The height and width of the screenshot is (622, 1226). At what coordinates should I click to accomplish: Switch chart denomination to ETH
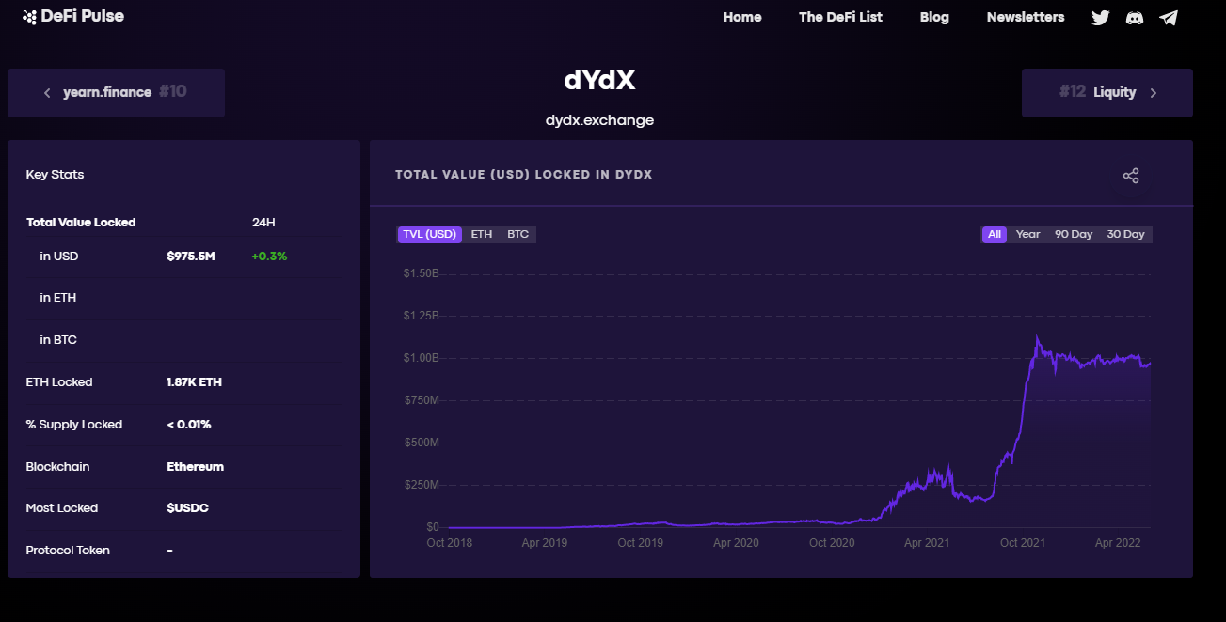pyautogui.click(x=482, y=234)
